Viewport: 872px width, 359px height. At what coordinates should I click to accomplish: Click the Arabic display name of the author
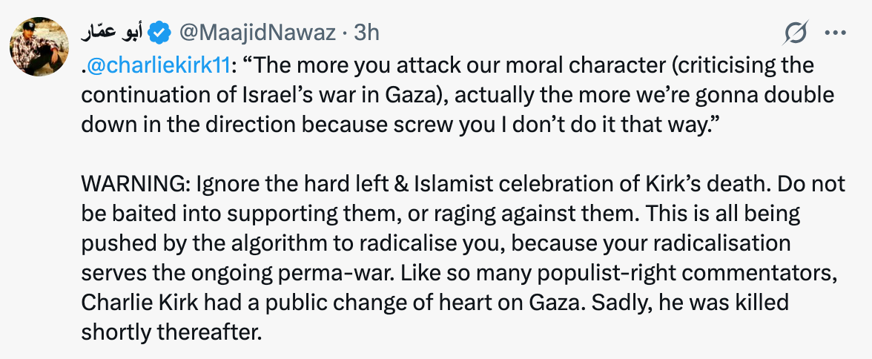pyautogui.click(x=113, y=33)
